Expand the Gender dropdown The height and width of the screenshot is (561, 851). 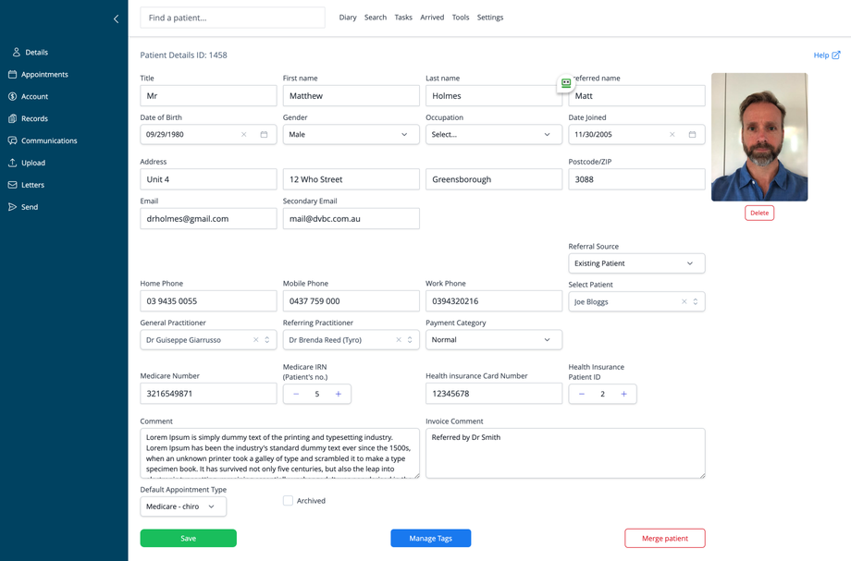click(x=351, y=135)
